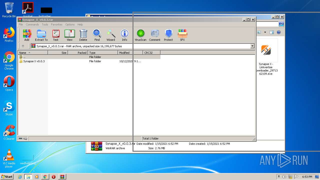Viewport: 320px width, 180px height.
Task: Click the Protect archive icon
Action: click(168, 35)
